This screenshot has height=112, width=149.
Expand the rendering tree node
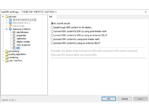(3, 57)
